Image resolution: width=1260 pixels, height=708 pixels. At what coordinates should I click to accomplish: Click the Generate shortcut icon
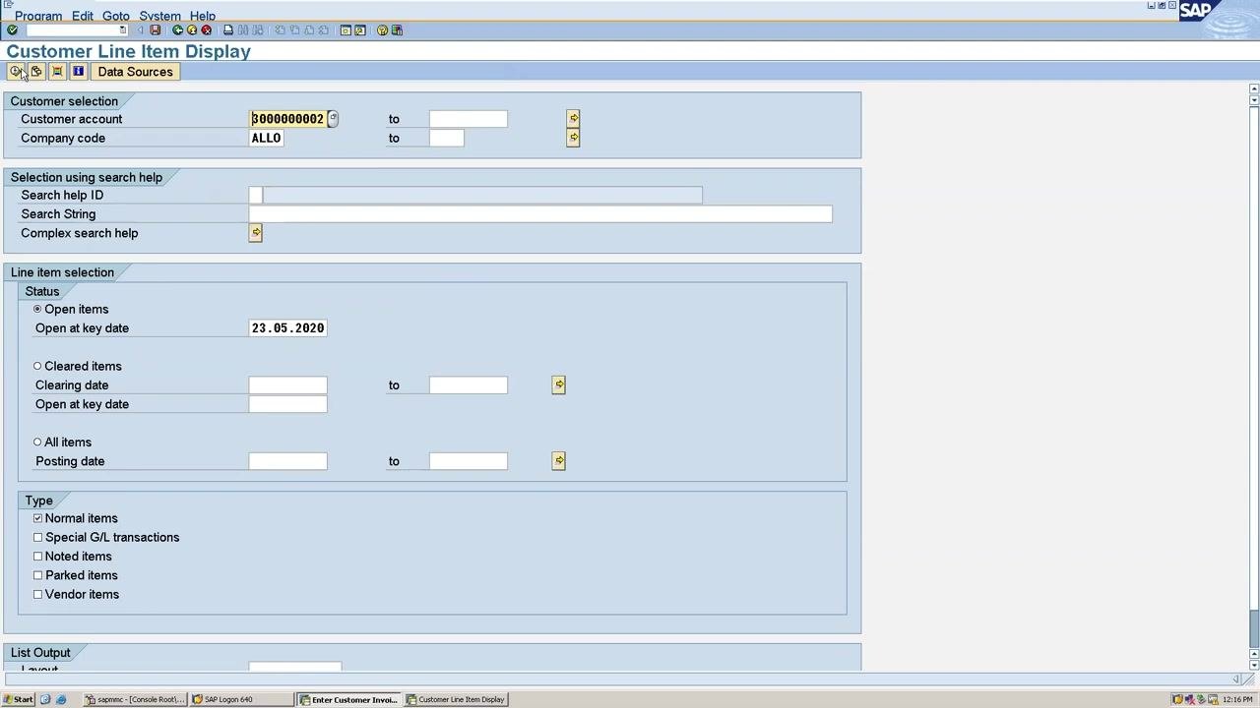pyautogui.click(x=359, y=30)
